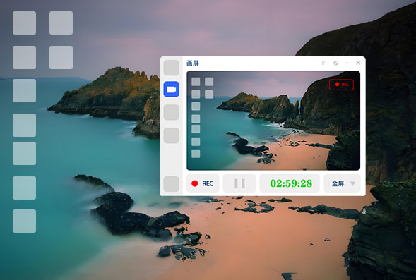Open the 全屏 capture area dropdown
This screenshot has width=416, height=280.
pos(342,183)
